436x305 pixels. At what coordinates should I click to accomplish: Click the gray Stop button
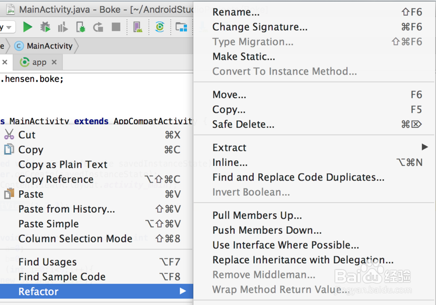tap(116, 27)
